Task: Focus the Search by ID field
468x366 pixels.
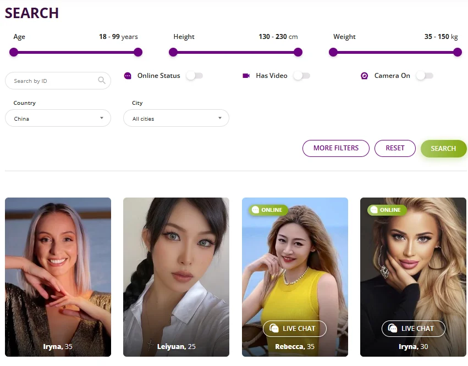Action: [58, 81]
